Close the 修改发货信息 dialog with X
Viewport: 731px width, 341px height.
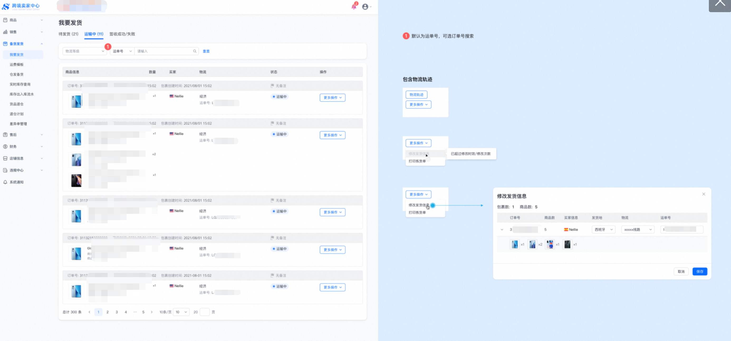(704, 194)
